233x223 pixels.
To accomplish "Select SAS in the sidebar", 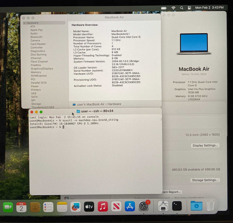I will pyautogui.click(x=34, y=93).
